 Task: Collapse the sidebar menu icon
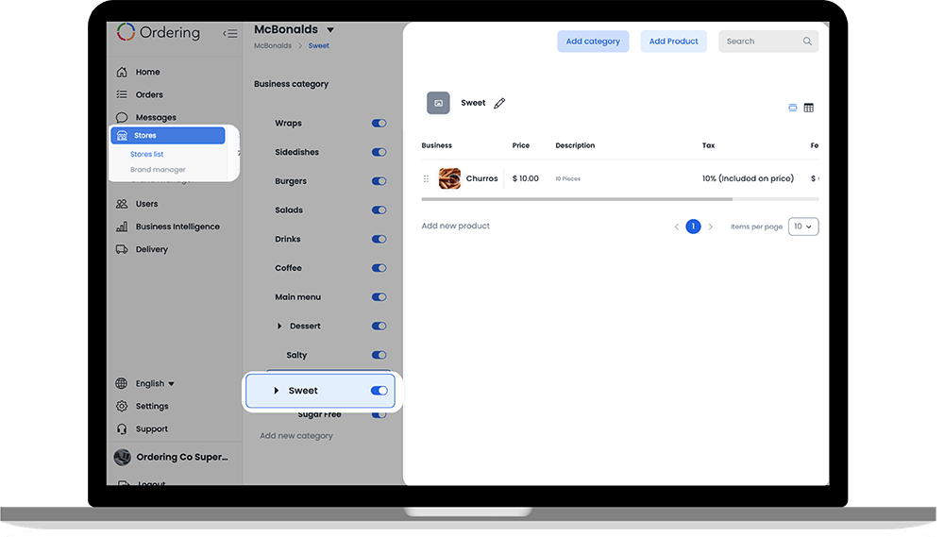tap(230, 34)
